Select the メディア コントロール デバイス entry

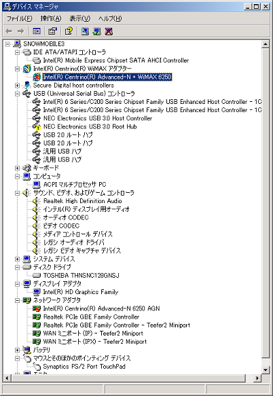click(x=77, y=234)
